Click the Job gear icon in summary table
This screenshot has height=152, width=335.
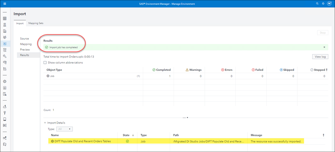point(48,76)
